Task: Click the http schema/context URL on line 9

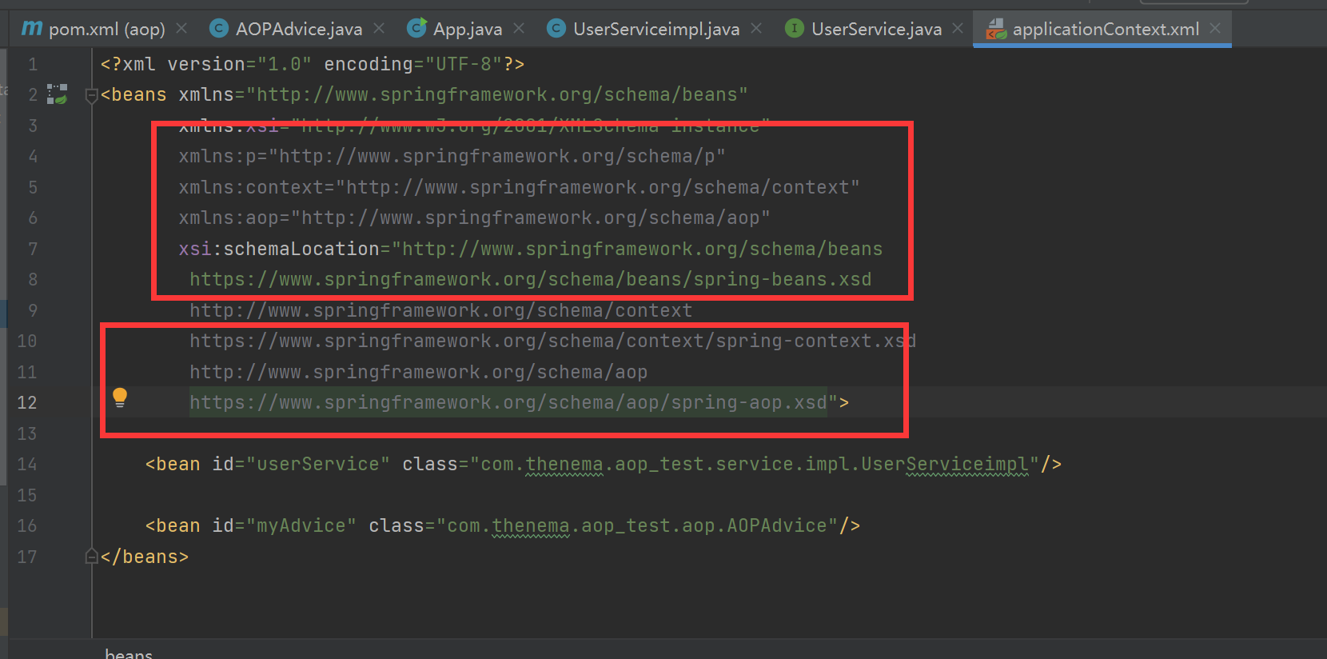Action: coord(441,310)
